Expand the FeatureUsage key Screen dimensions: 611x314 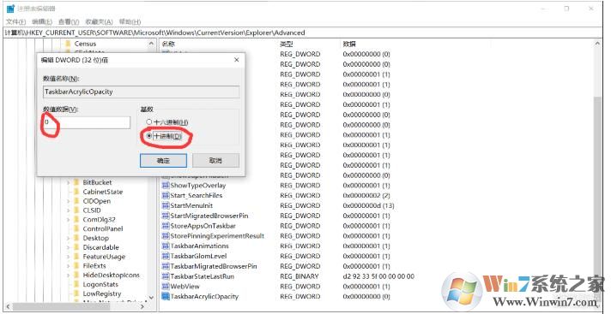click(69, 257)
